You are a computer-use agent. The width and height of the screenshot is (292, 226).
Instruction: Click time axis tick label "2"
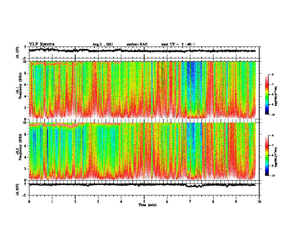click(75, 202)
